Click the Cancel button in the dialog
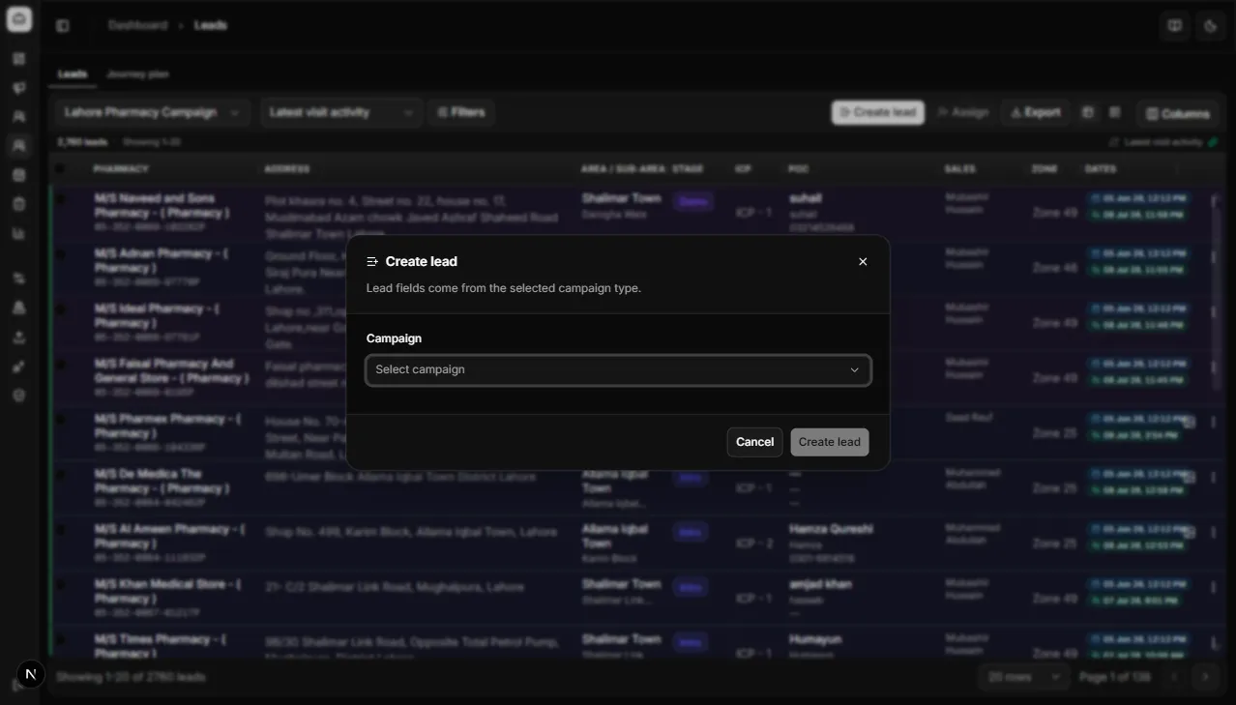 [754, 442]
